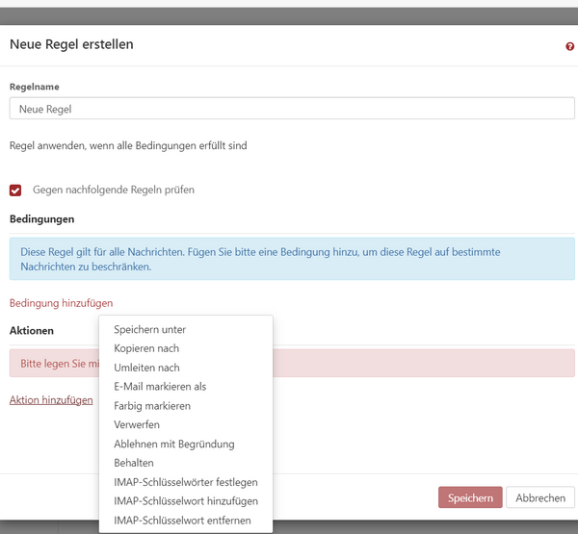
Task: Choose 'Farbig markieren' action
Action: point(152,406)
